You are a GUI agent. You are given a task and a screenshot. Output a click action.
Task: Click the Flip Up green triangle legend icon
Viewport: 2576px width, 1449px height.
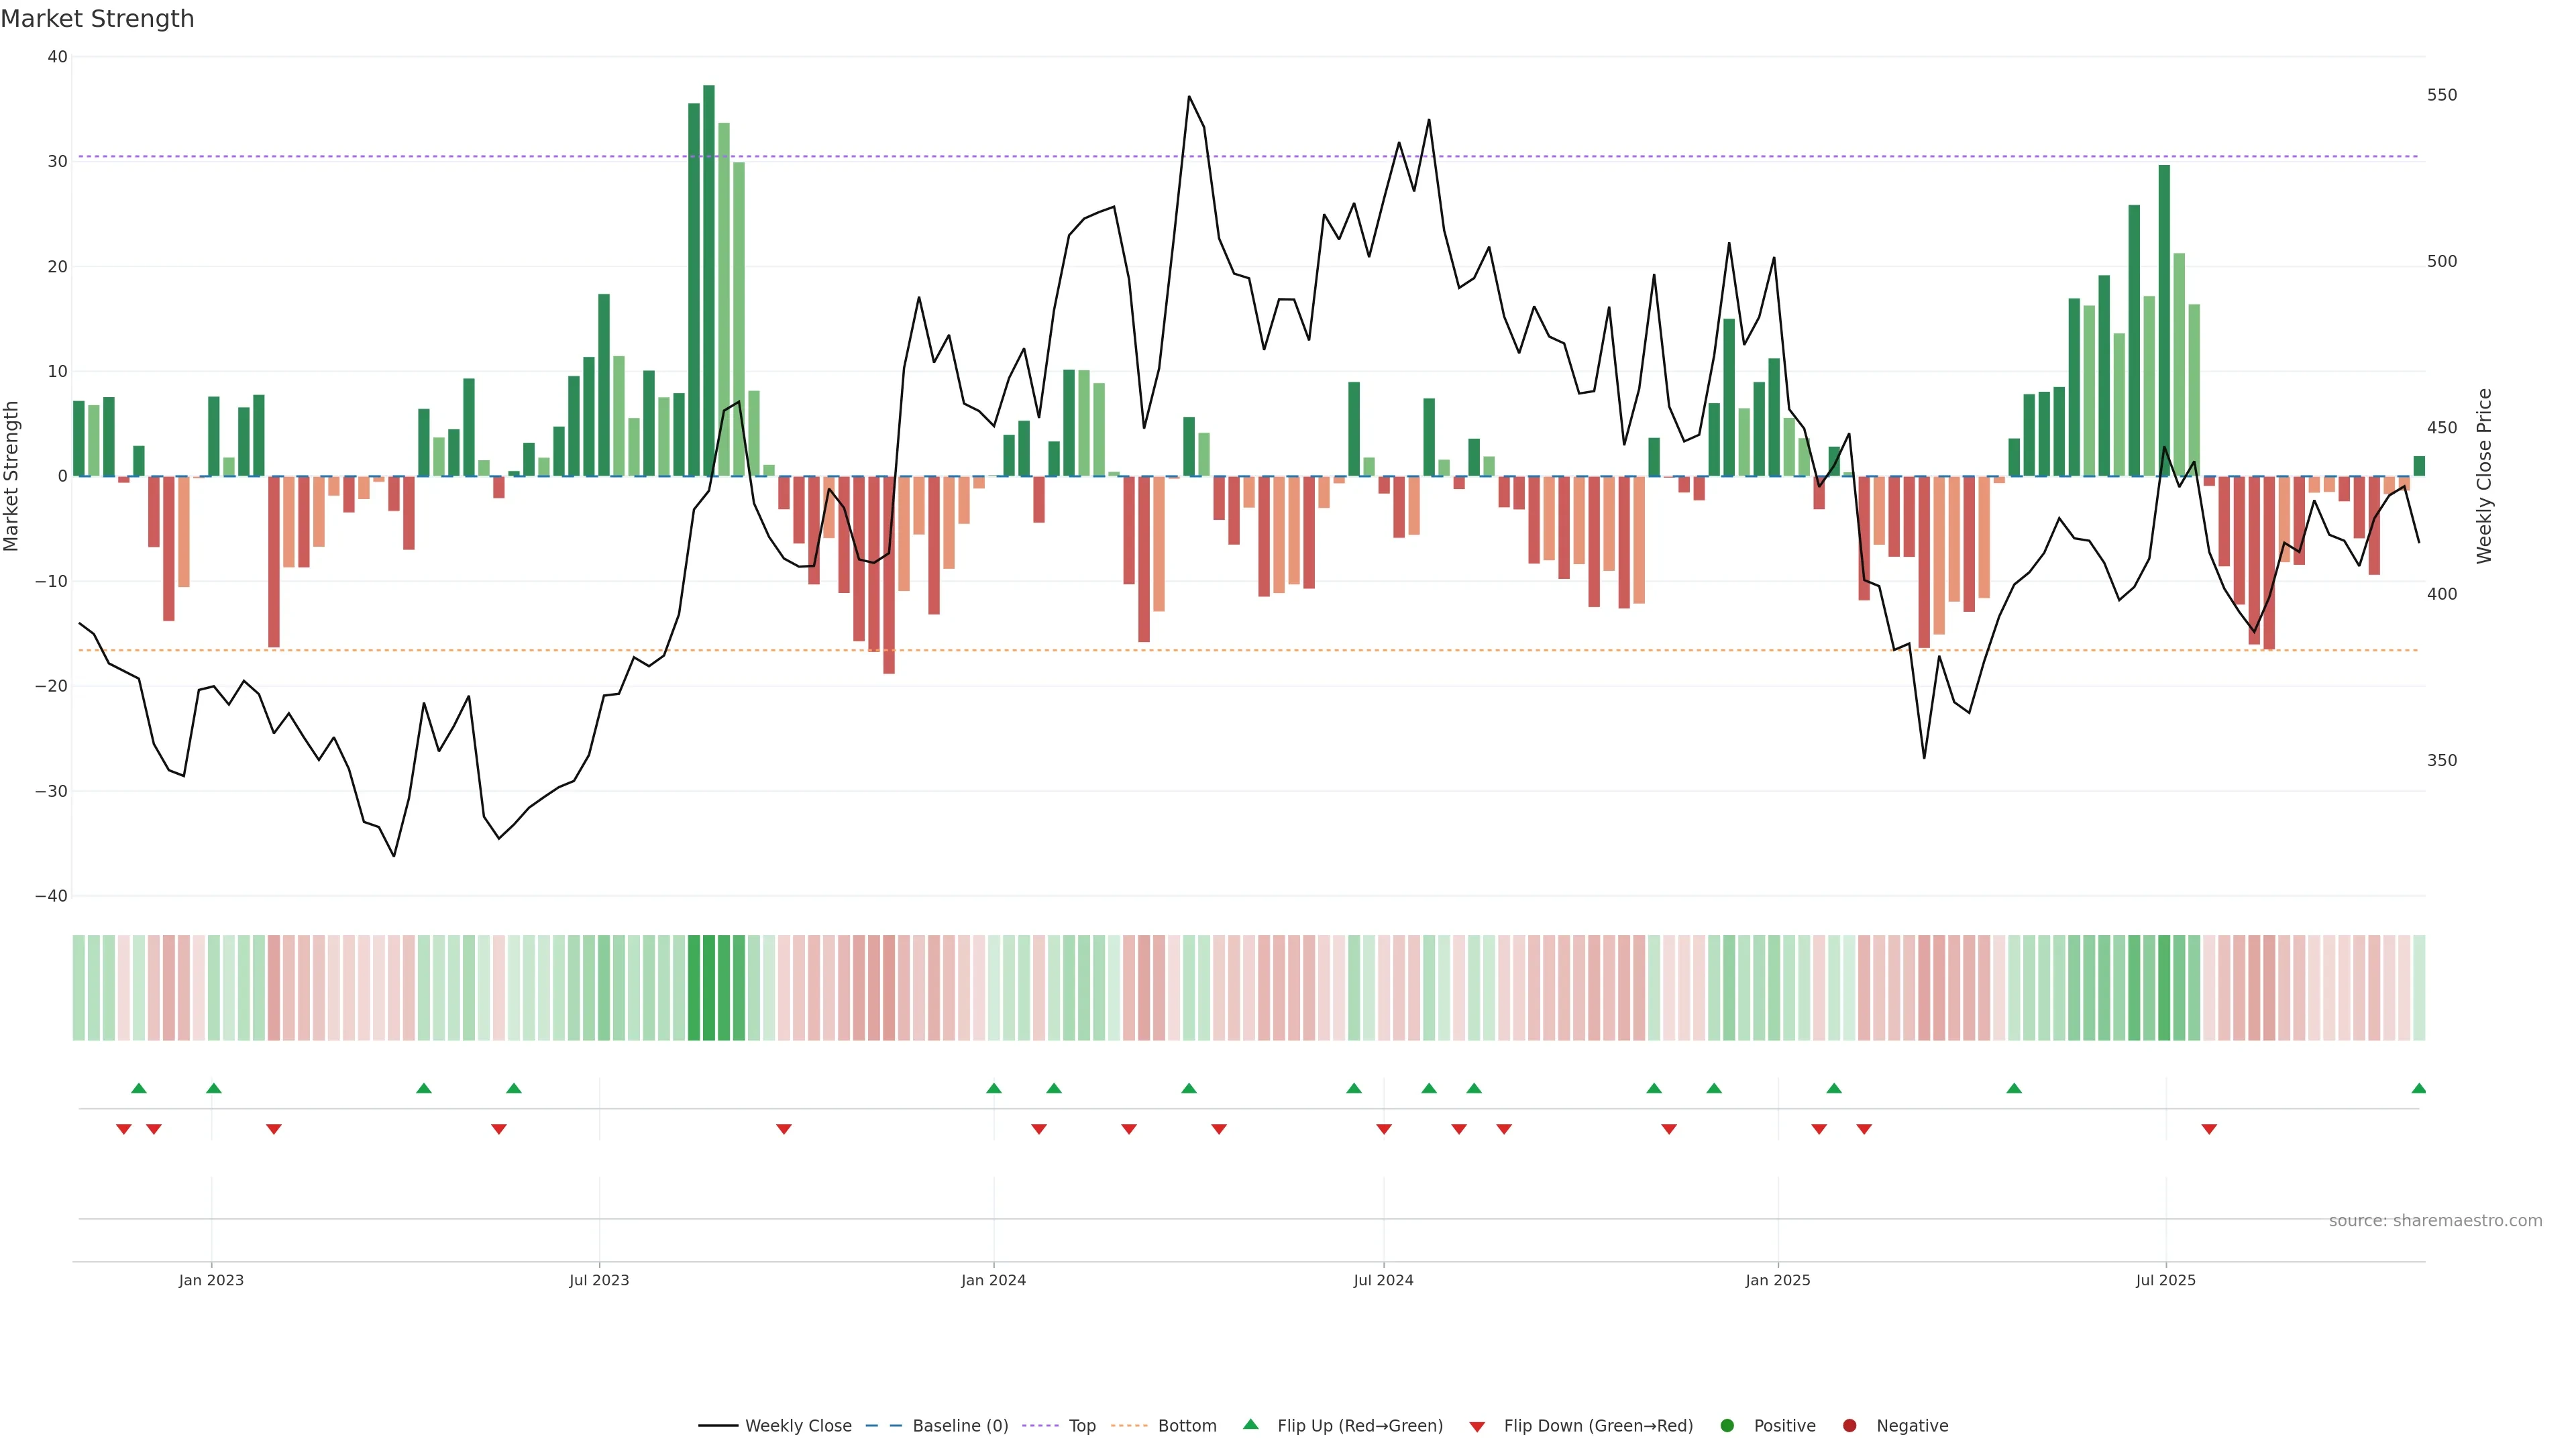[1250, 1425]
